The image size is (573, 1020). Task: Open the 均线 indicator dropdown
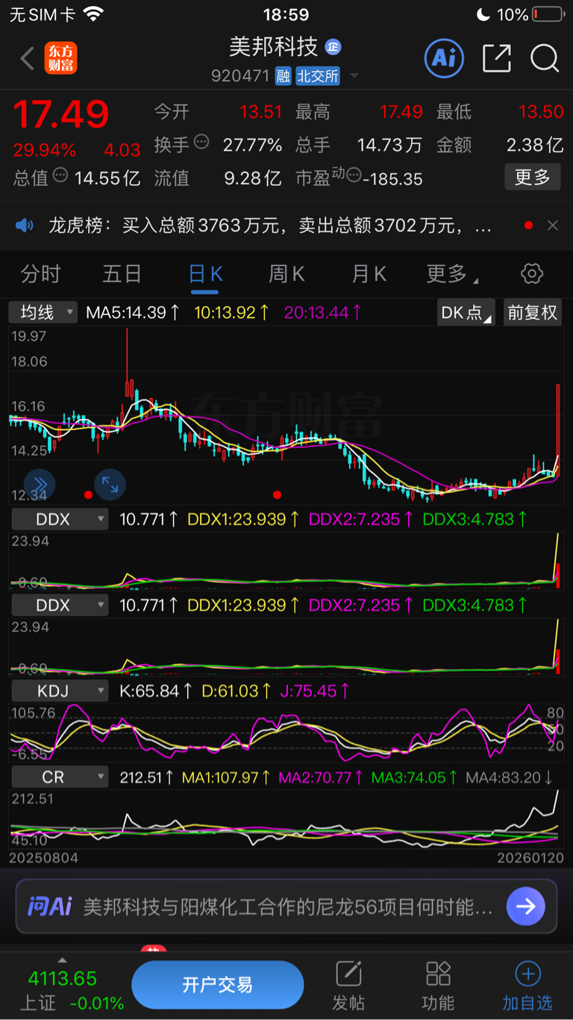click(43, 312)
